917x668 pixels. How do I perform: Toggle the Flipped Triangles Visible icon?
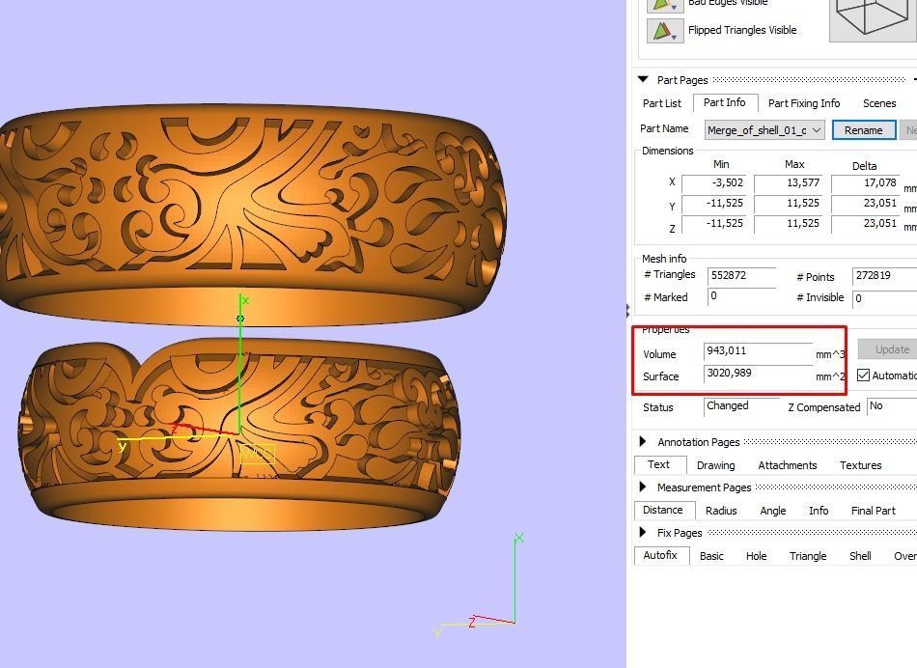[x=664, y=31]
